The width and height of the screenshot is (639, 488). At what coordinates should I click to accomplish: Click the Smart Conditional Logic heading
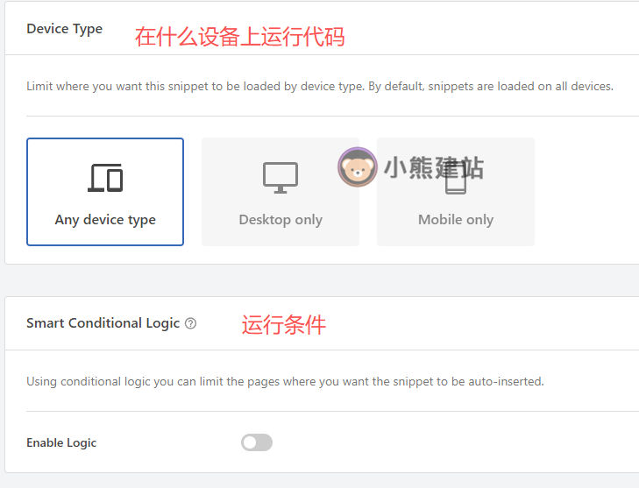click(x=103, y=323)
